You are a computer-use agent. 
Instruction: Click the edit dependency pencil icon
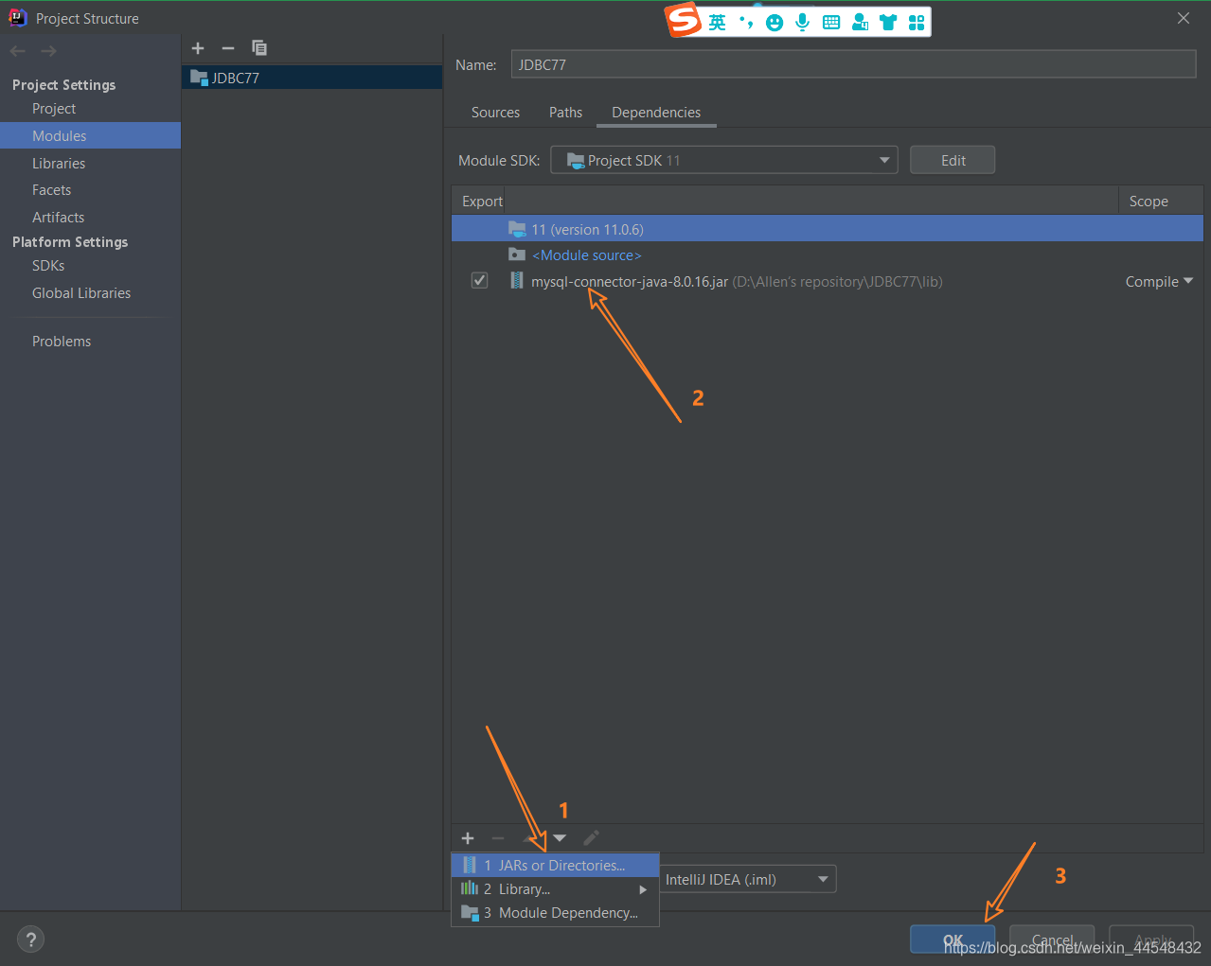[x=592, y=838]
